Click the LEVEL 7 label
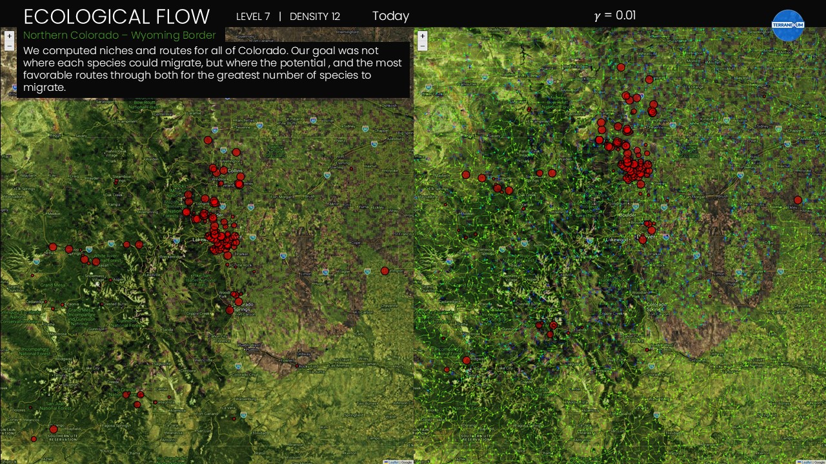826x464 pixels. click(x=253, y=17)
